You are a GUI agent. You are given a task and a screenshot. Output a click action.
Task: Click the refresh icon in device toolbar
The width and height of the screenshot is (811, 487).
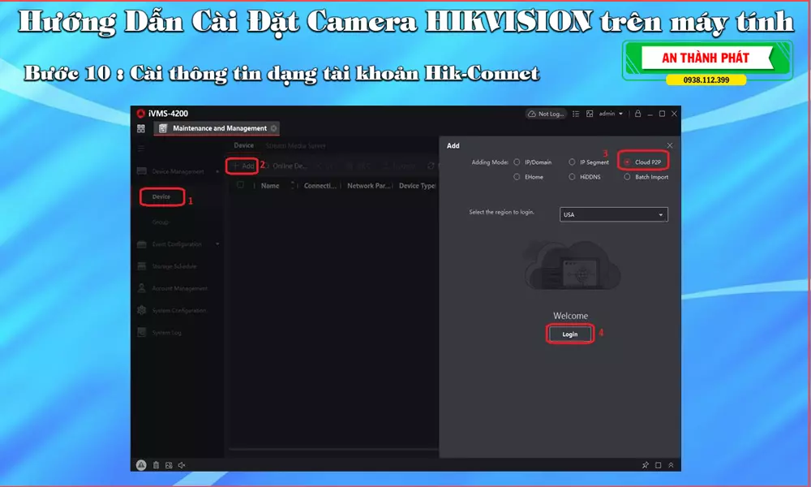pos(431,166)
